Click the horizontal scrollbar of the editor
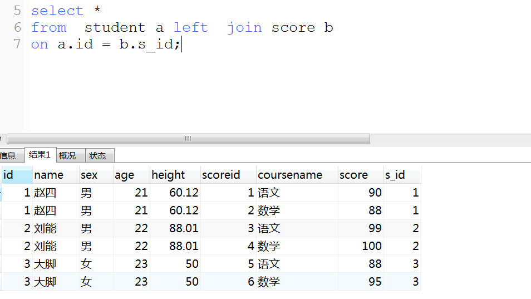The height and width of the screenshot is (299, 531). coord(188,139)
